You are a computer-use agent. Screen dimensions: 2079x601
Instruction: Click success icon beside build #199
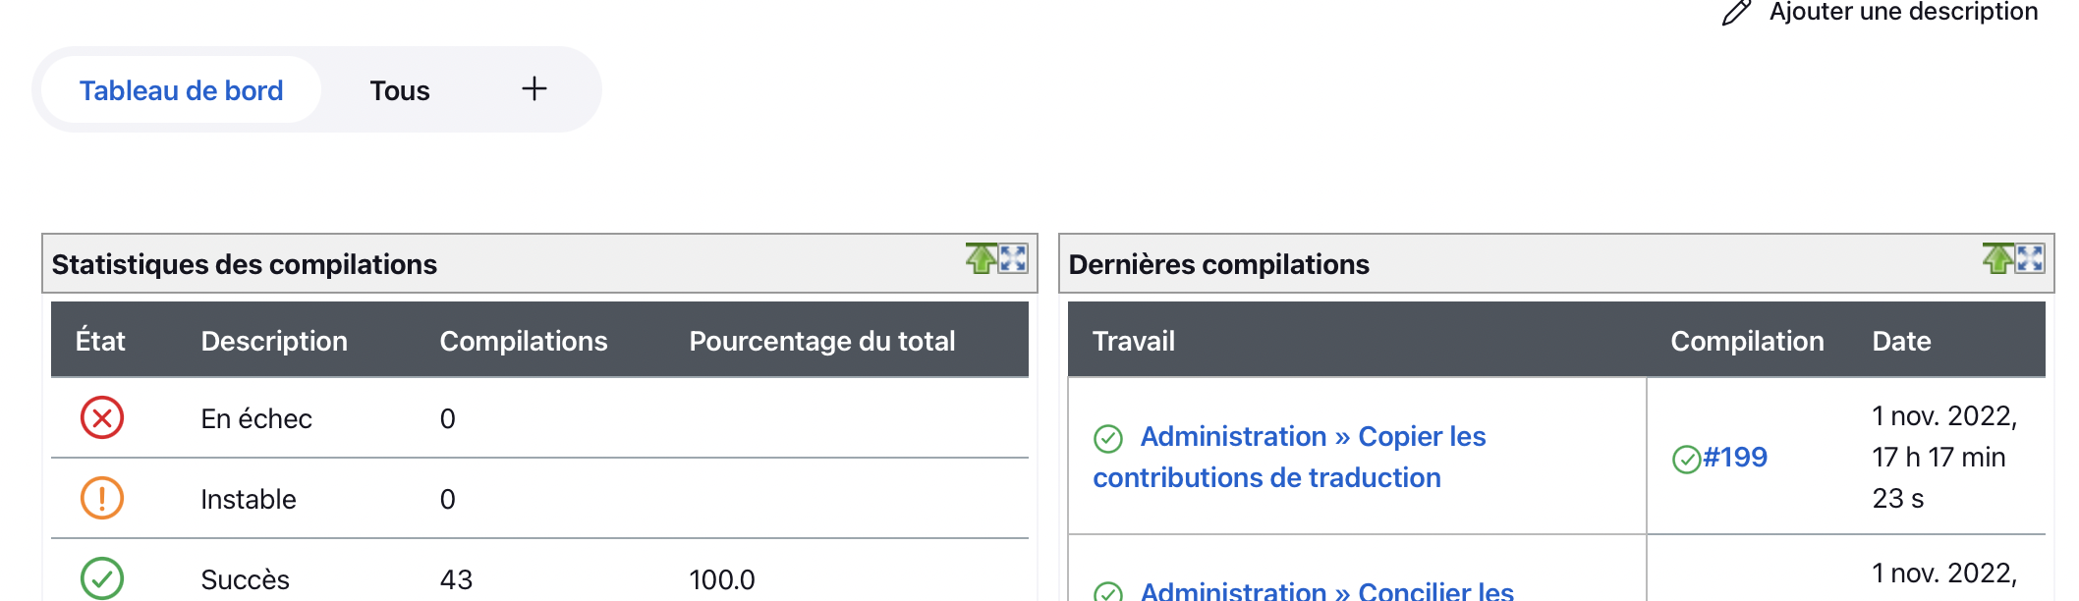pos(1686,459)
